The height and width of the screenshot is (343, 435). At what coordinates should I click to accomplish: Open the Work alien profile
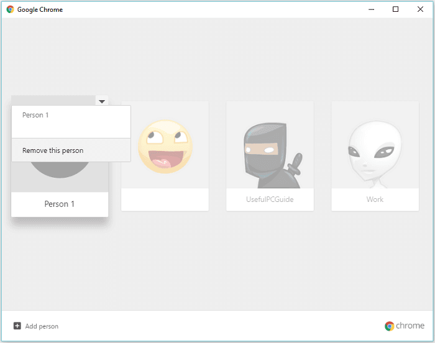tap(375, 156)
